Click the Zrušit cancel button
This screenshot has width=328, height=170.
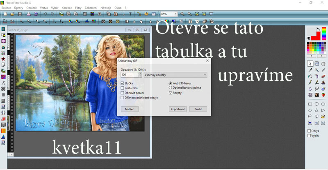[198, 109]
